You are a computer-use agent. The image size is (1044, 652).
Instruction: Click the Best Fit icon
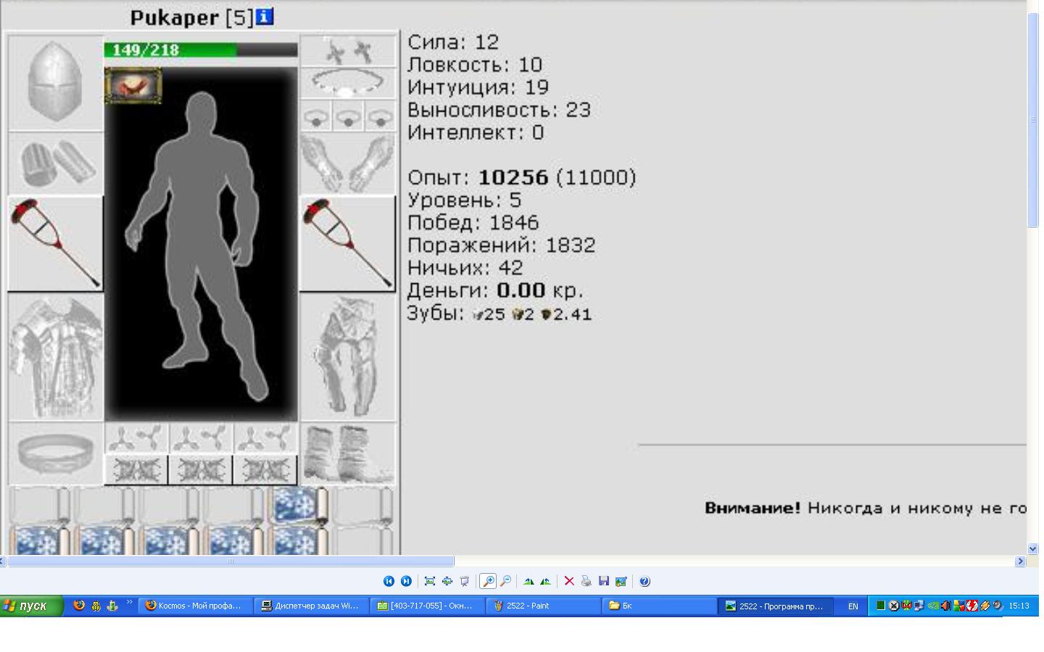430,581
